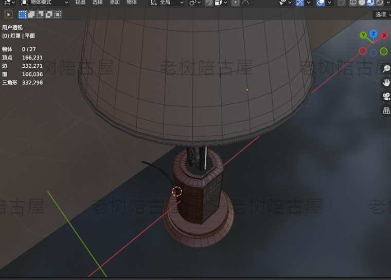Open the pivot point dropdown
This screenshot has height=280, width=391.
coord(195,3)
